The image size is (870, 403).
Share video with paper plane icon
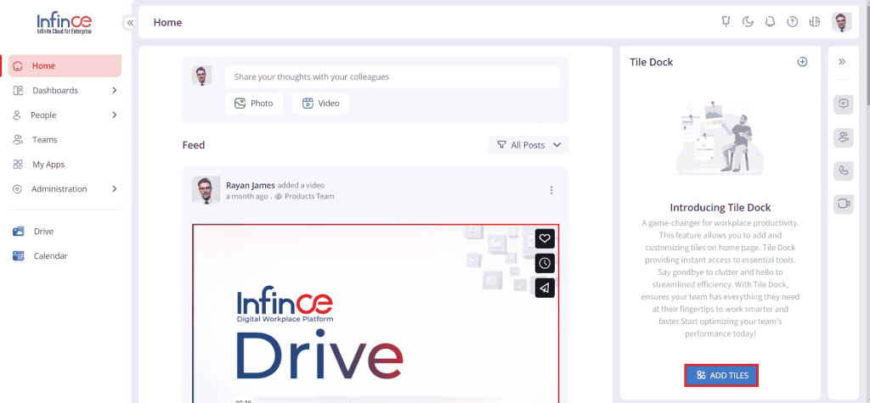[x=545, y=288]
